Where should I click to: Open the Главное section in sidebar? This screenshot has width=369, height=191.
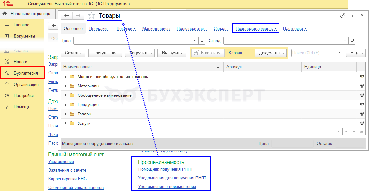coord(22,25)
